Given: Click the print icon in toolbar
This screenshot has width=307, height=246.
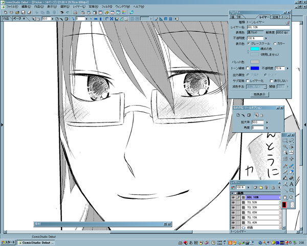Looking at the screenshot, I should point(75,12).
